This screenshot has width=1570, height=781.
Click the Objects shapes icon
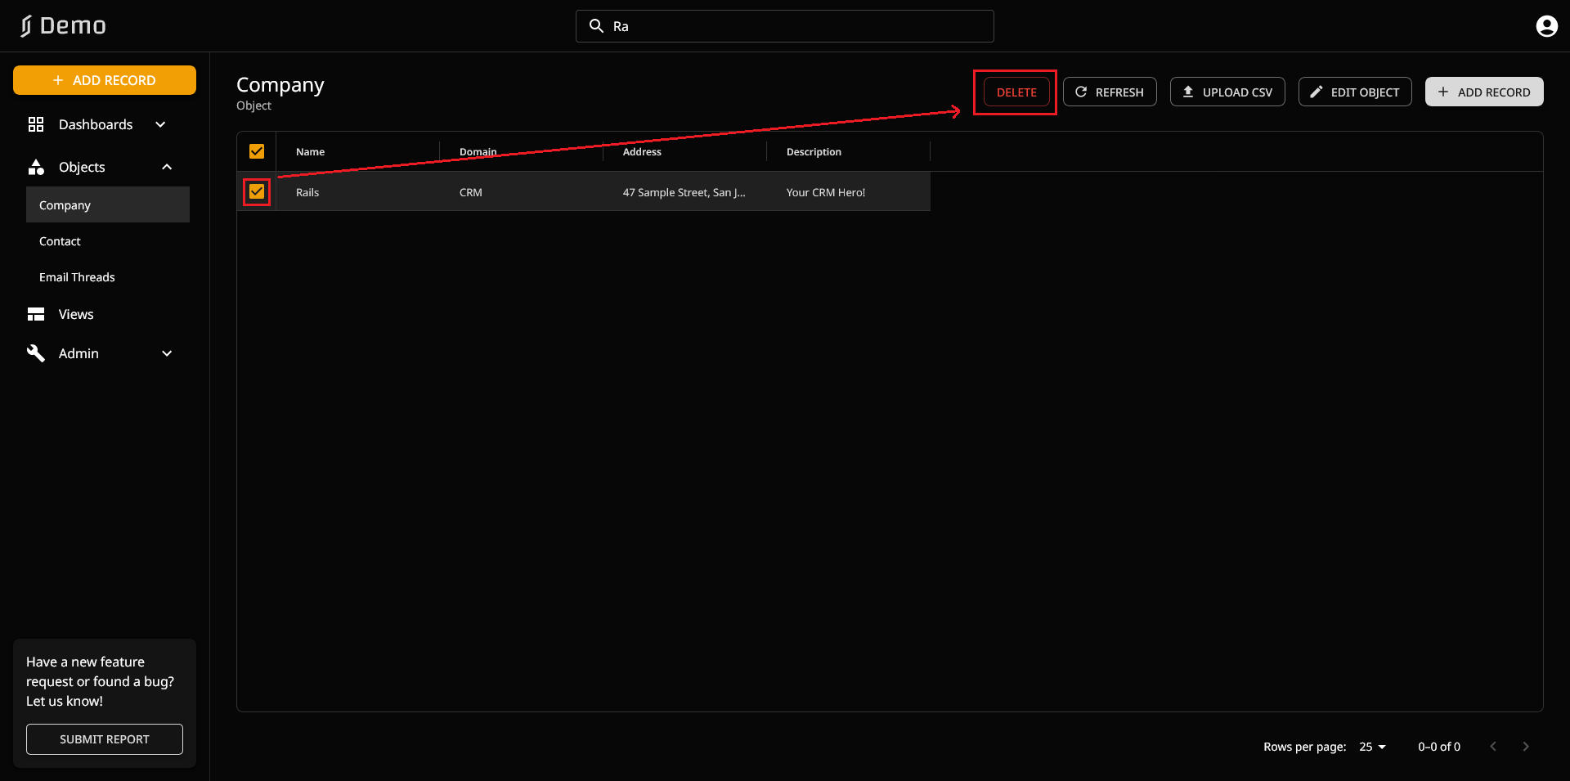point(36,167)
